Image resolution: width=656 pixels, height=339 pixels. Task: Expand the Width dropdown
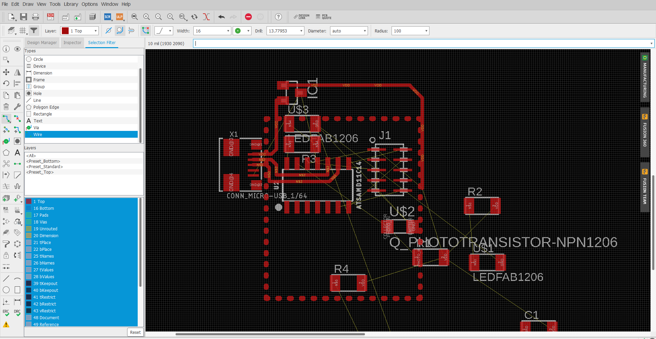point(228,31)
